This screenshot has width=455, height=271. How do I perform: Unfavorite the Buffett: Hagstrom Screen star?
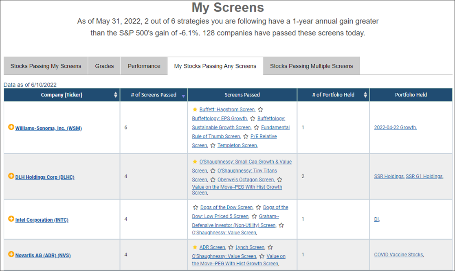click(195, 109)
